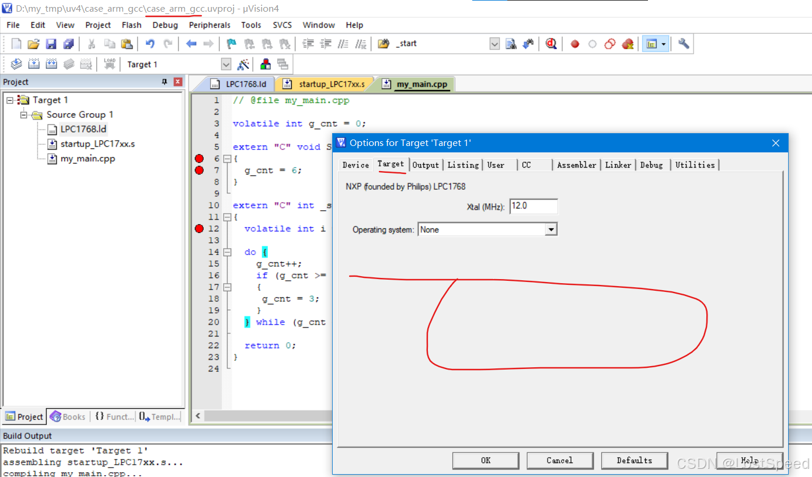The image size is (812, 477).
Task: Click Cancel in the Options dialog
Action: 560,461
